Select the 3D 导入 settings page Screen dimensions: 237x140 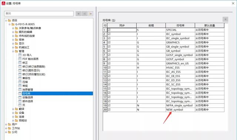tap(27, 55)
